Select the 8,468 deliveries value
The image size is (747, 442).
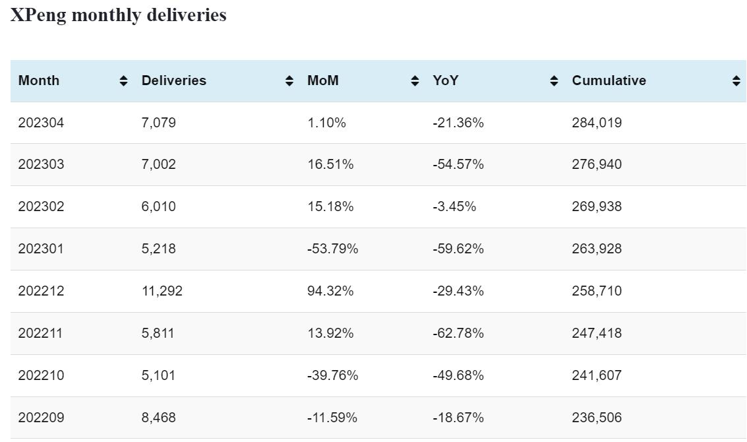159,418
